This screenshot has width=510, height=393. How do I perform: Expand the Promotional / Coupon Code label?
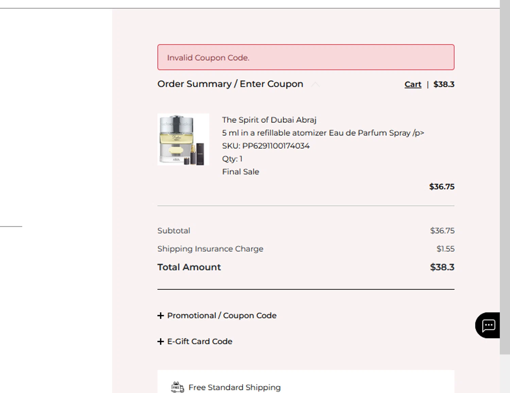(222, 316)
